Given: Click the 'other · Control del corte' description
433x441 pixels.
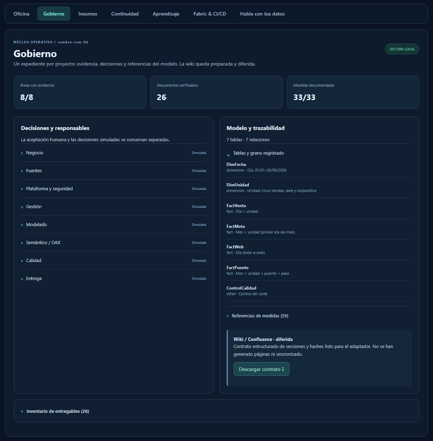Looking at the screenshot, I should click(247, 294).
